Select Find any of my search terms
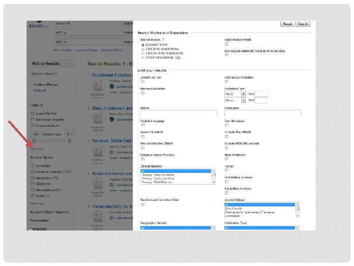 coord(143,53)
